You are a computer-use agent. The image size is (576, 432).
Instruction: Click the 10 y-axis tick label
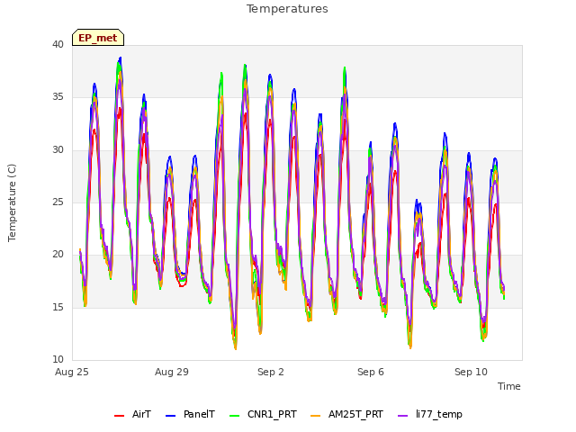(58, 359)
